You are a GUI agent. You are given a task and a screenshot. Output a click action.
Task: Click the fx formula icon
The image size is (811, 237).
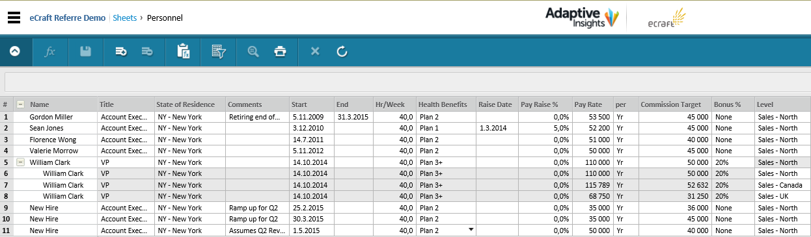point(49,51)
